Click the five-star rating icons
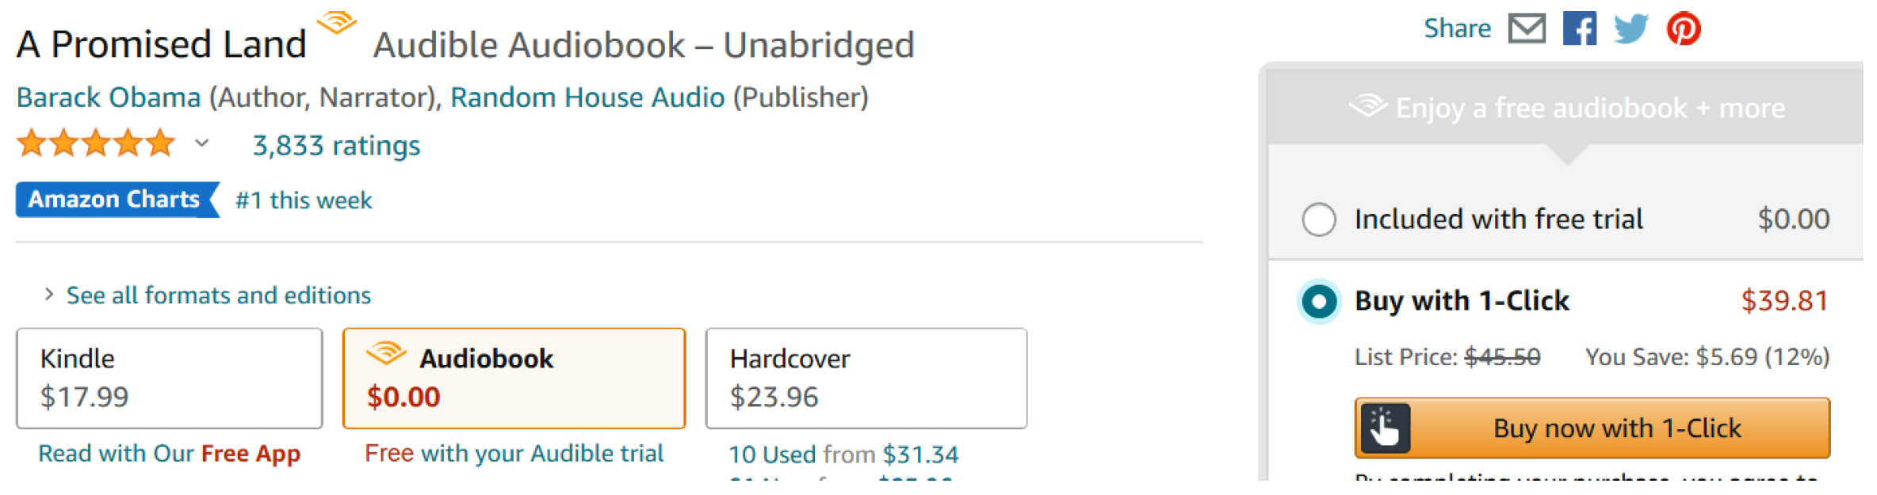Screen dimensions: 1877x495 (x=96, y=144)
